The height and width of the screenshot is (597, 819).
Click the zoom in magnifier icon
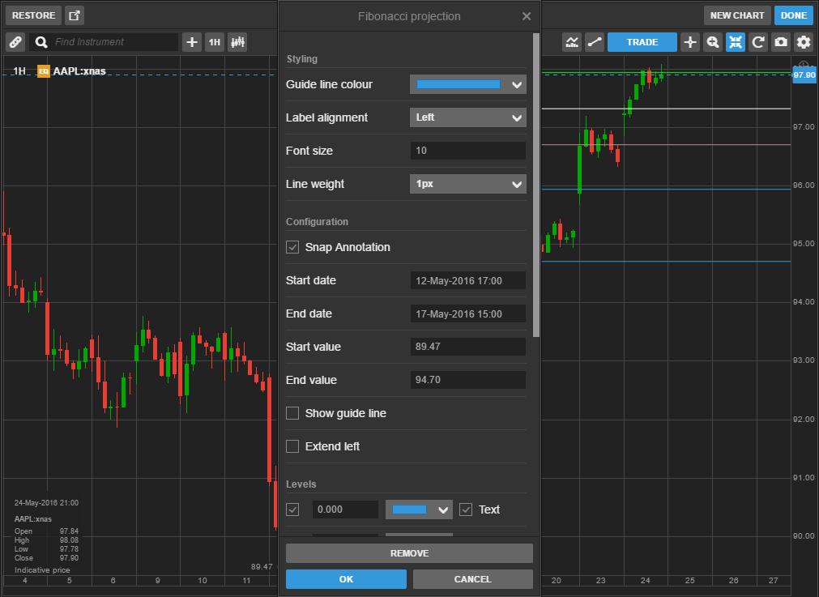(712, 42)
